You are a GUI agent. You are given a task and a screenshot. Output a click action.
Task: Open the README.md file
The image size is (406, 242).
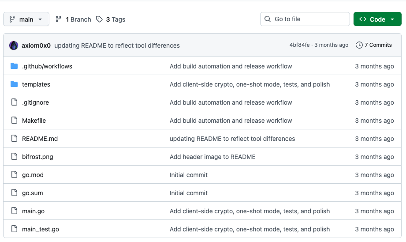tap(40, 139)
